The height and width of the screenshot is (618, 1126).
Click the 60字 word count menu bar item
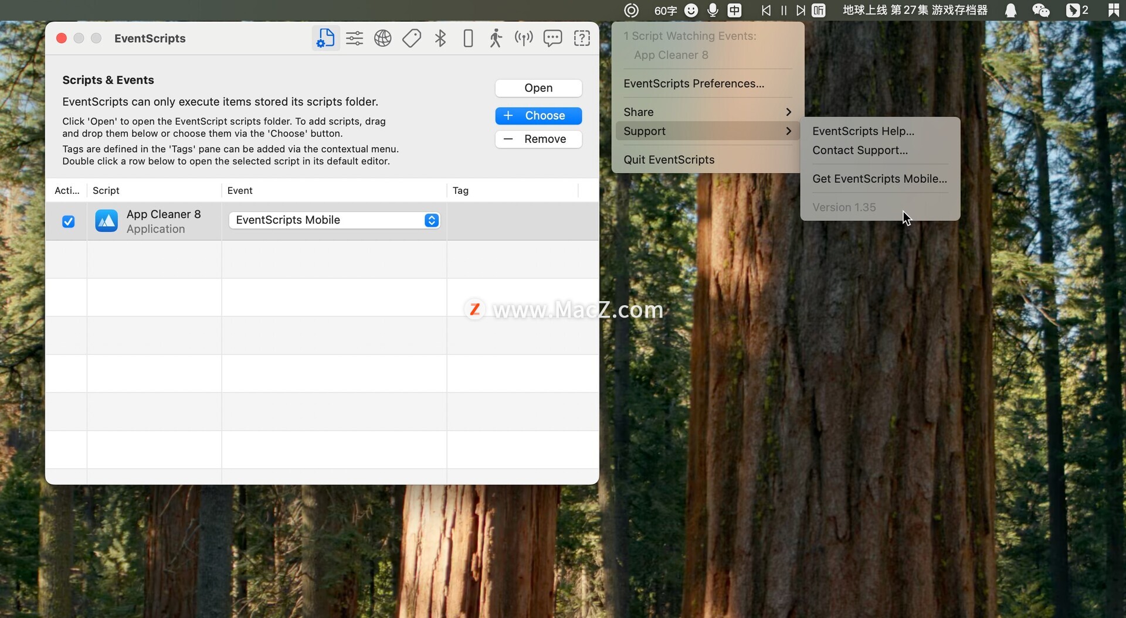point(666,11)
